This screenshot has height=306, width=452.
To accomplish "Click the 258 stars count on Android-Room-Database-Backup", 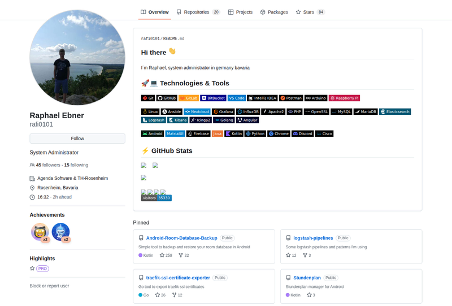I will point(166,255).
